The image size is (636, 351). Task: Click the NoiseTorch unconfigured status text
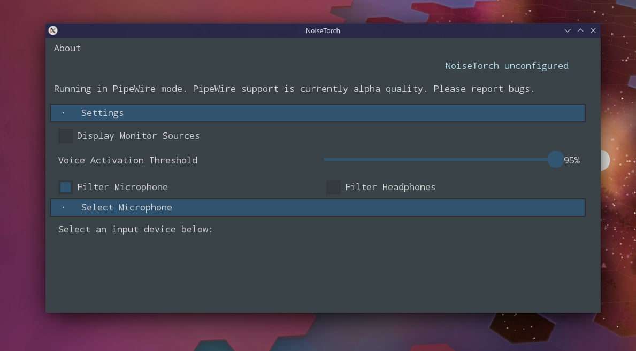pos(507,65)
